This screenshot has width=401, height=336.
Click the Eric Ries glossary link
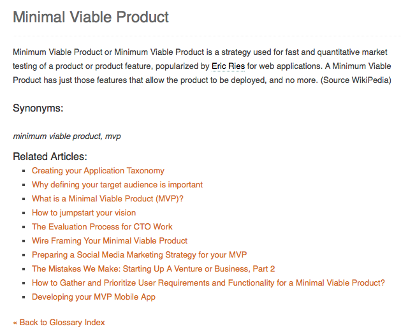(228, 66)
